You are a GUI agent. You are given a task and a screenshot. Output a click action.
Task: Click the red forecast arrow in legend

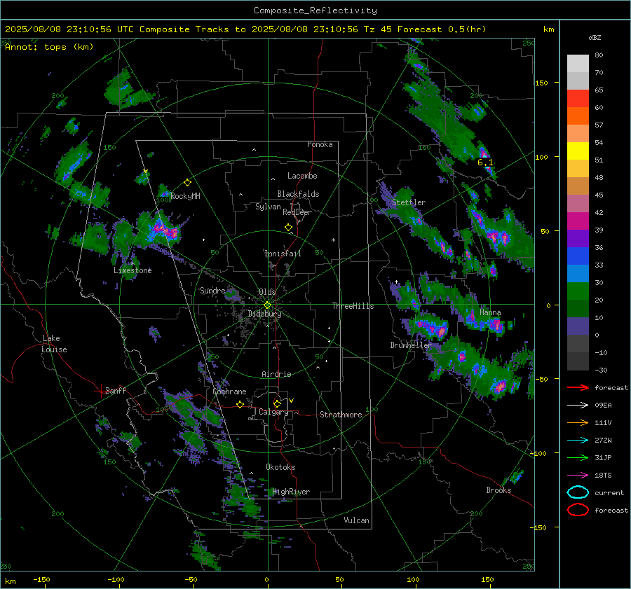578,387
